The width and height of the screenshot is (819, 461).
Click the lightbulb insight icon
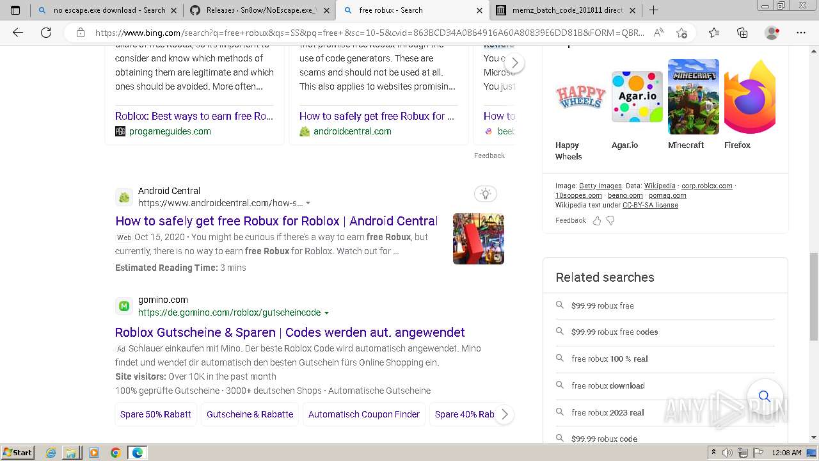coord(486,194)
